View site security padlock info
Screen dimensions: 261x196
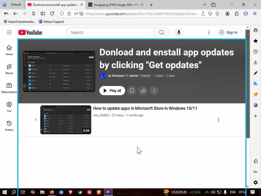(69, 14)
